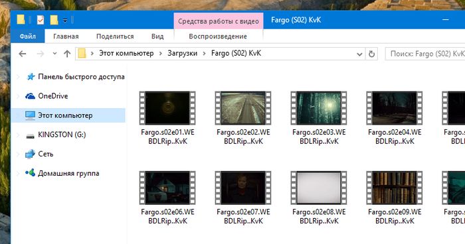Screen dimensions: 465x244
Task: Click file name Fargo.s02e09.WEBDLRip..KvK
Action: point(395,216)
